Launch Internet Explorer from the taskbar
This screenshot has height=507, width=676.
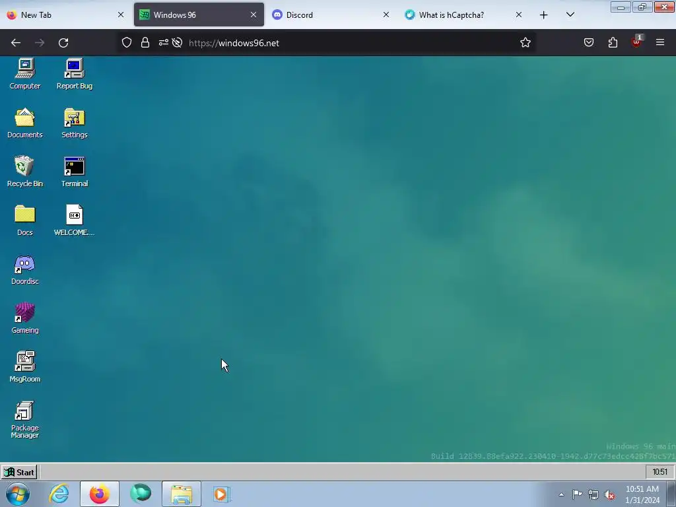tap(59, 494)
